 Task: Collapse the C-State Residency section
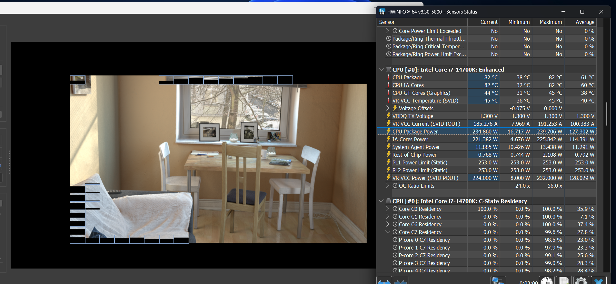381,201
